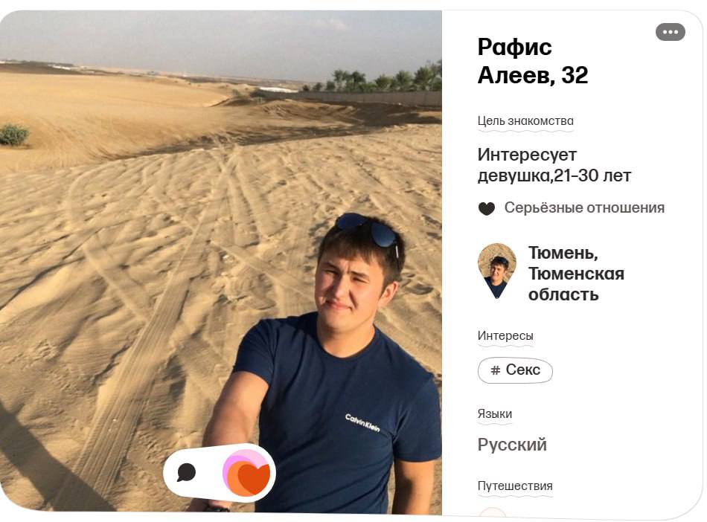Click the Языки section heading
This screenshot has height=522, width=707.
[x=495, y=413]
